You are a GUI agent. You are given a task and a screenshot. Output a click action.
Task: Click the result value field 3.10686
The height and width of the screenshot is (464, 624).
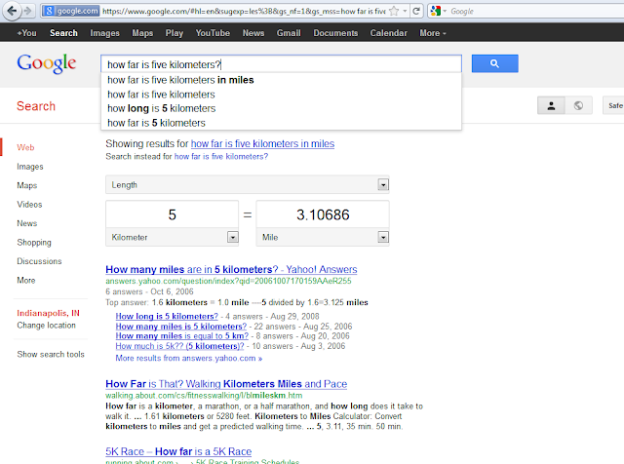click(x=323, y=214)
